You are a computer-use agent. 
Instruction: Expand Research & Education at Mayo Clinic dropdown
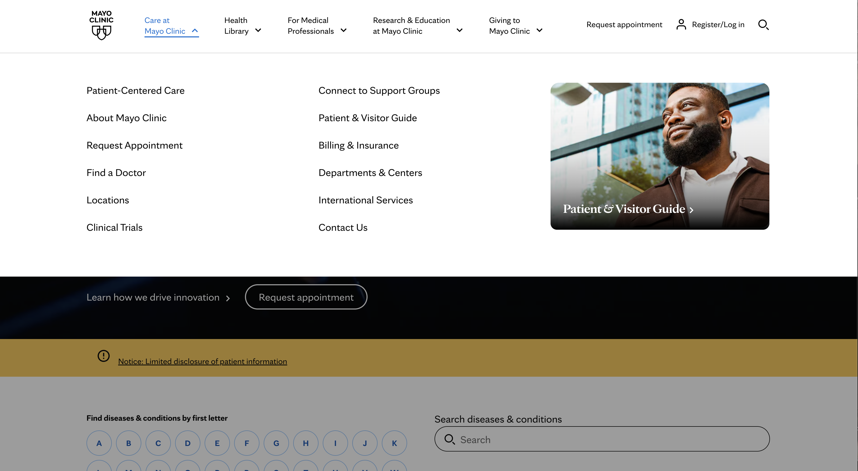[x=418, y=26]
